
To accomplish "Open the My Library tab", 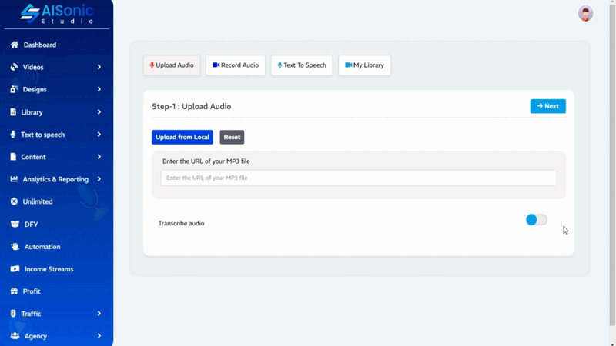I will (364, 65).
